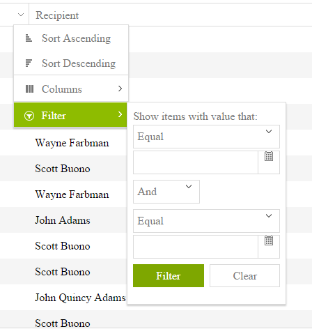Open the first date picker calendar icon
Screen dimensions: 312x329
[269, 156]
